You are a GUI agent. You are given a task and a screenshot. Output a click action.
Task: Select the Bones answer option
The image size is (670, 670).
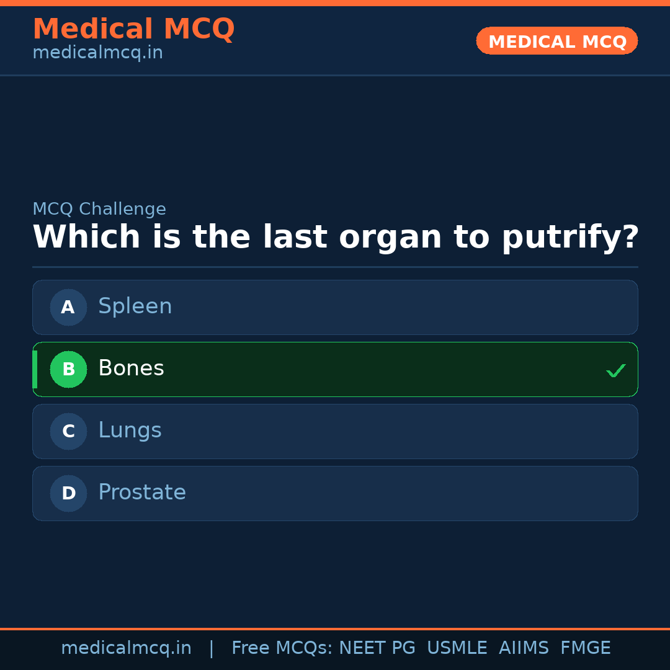pyautogui.click(x=335, y=369)
